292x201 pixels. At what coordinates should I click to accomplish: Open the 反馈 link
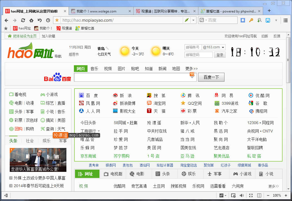click(x=277, y=36)
